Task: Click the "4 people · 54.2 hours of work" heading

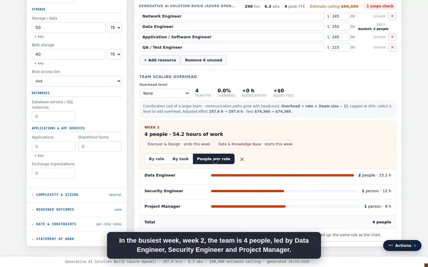Action: 184,134
